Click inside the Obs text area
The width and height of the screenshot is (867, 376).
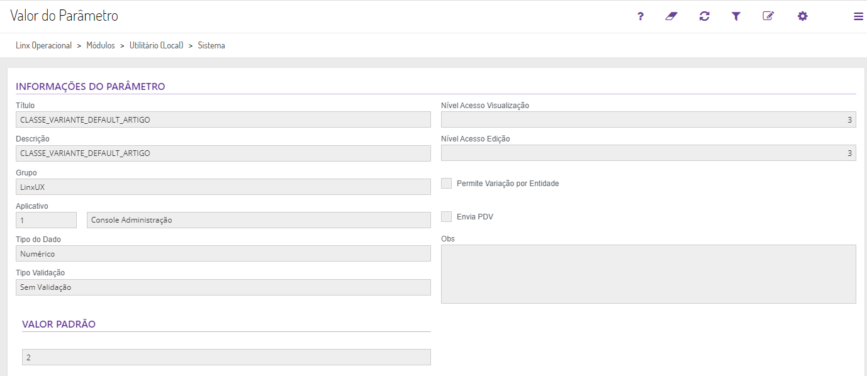pos(648,274)
